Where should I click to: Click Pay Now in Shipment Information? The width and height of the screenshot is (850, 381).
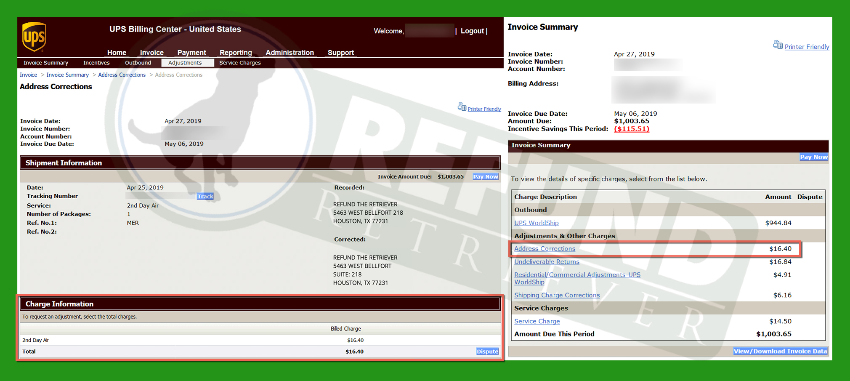point(486,176)
